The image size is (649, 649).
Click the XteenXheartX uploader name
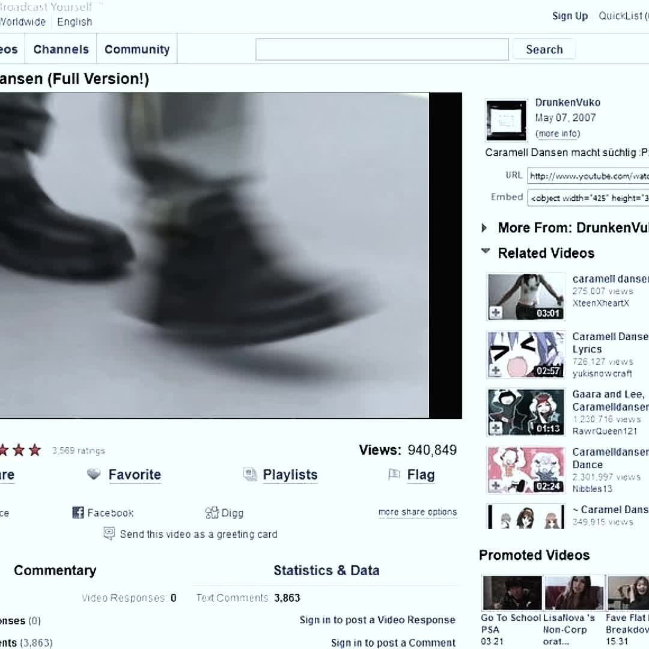(600, 303)
